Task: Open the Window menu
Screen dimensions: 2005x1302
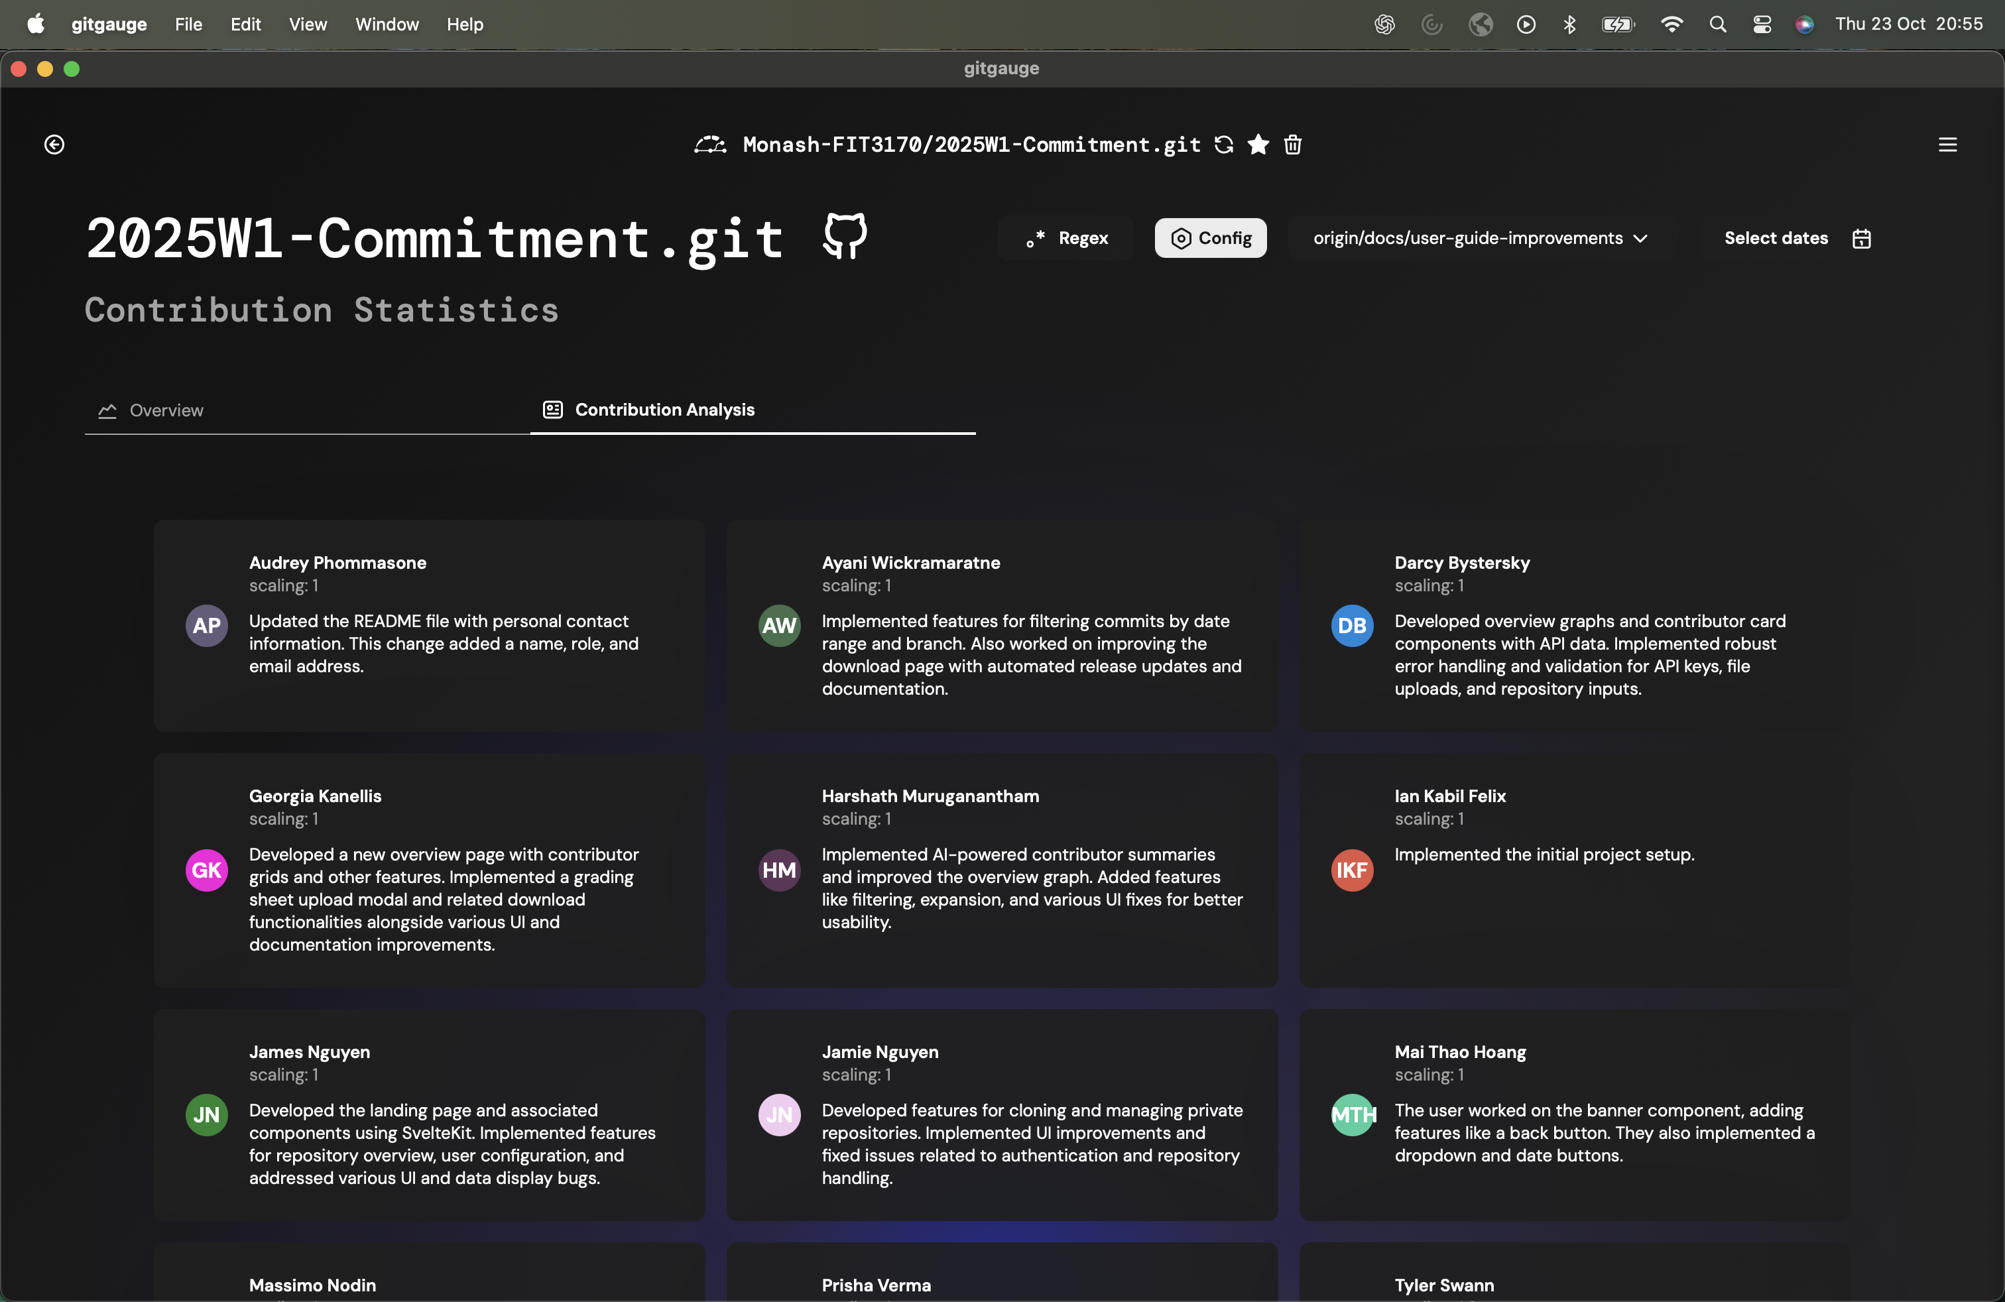Action: pos(387,25)
